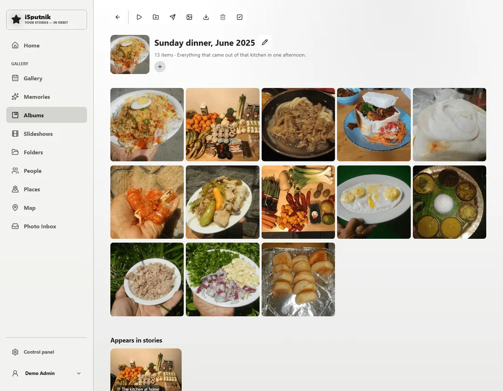Click the iSputnik star logo
The image size is (503, 391).
[16, 20]
